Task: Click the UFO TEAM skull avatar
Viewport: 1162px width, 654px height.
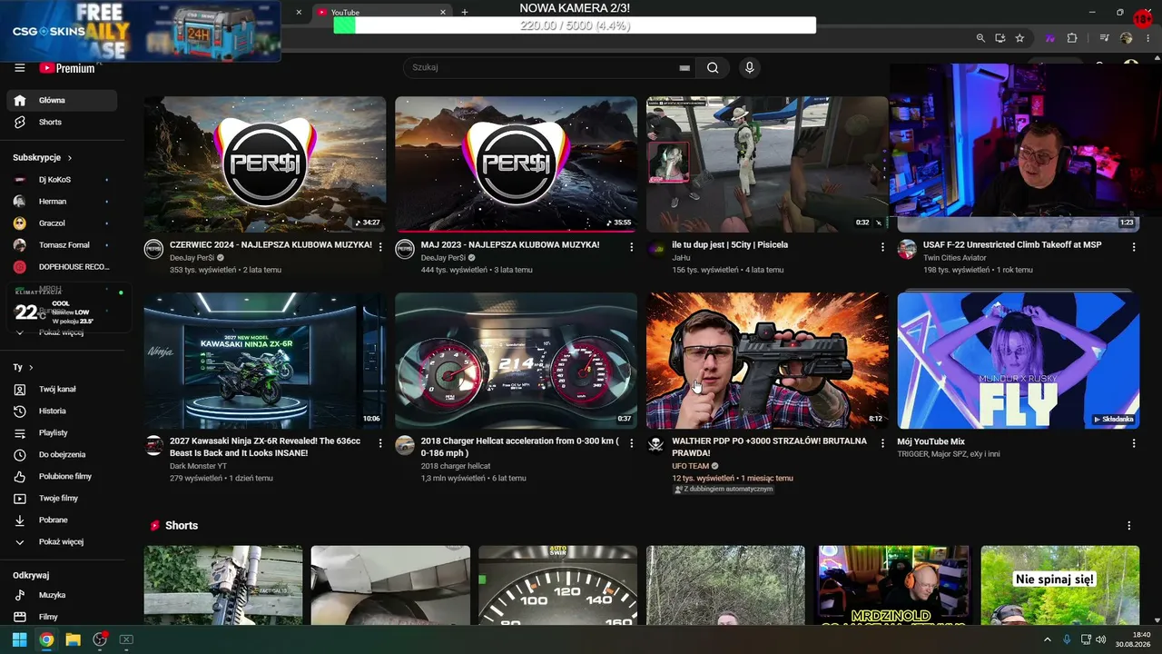Action: [656, 445]
